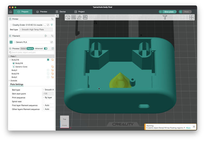Open the More link in the warning
Viewport: 205px width, 141px height.
coord(188,128)
